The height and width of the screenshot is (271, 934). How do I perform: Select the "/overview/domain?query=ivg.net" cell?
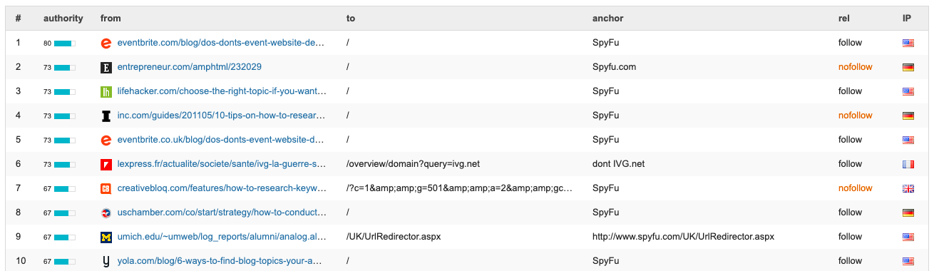[413, 164]
